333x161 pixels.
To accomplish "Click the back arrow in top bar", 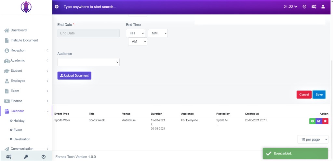I will click(x=57, y=7).
